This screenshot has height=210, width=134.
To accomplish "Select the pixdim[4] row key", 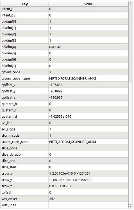I will tap(24, 47).
